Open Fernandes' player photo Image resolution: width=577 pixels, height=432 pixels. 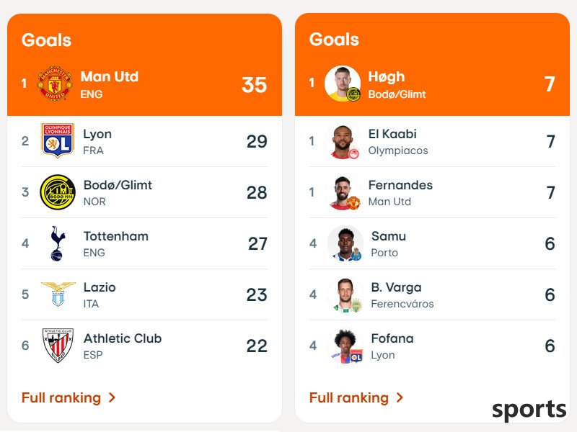[343, 192]
